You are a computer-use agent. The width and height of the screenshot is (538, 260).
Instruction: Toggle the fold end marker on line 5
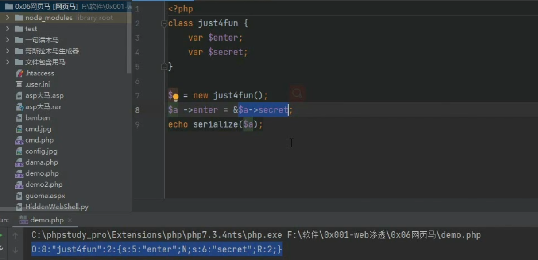tap(164, 67)
